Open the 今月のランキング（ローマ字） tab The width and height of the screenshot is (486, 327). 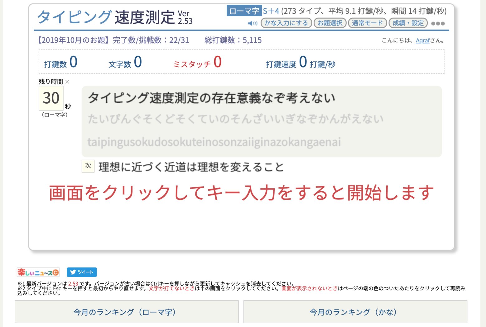click(127, 312)
